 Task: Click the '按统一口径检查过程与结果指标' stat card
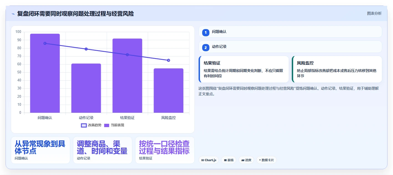click(165, 150)
